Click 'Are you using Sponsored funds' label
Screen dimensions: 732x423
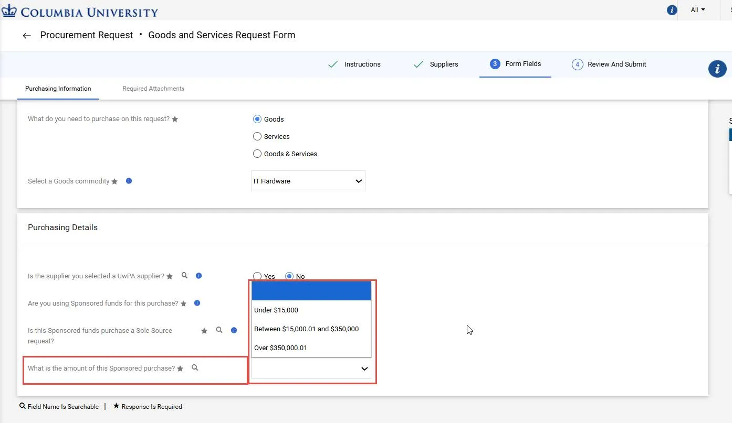(x=103, y=303)
